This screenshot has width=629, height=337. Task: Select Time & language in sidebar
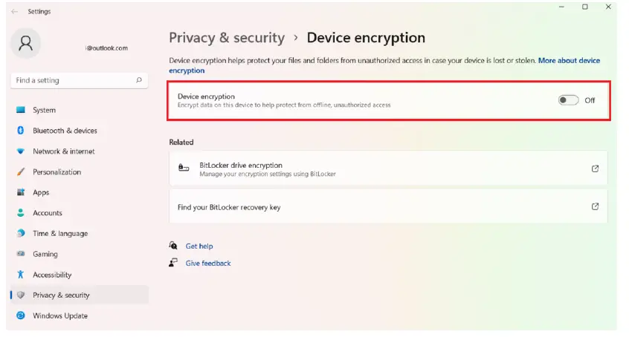pos(59,233)
